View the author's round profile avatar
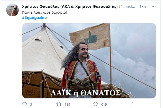Image resolution: width=163 pixels, height=108 pixels. (12, 10)
